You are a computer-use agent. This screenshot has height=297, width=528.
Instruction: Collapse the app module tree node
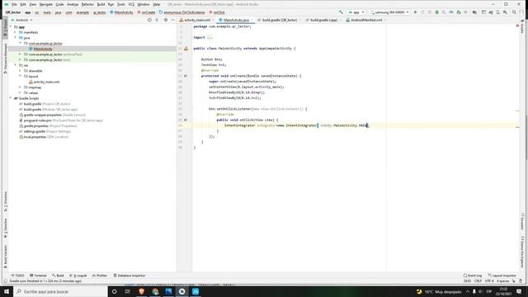11,26
